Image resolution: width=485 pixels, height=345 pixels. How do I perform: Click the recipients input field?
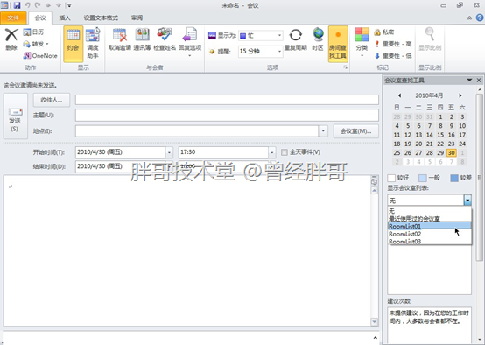coord(227,100)
